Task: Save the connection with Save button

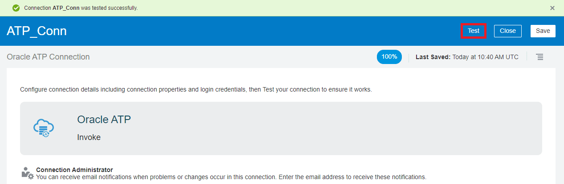Action: click(543, 31)
